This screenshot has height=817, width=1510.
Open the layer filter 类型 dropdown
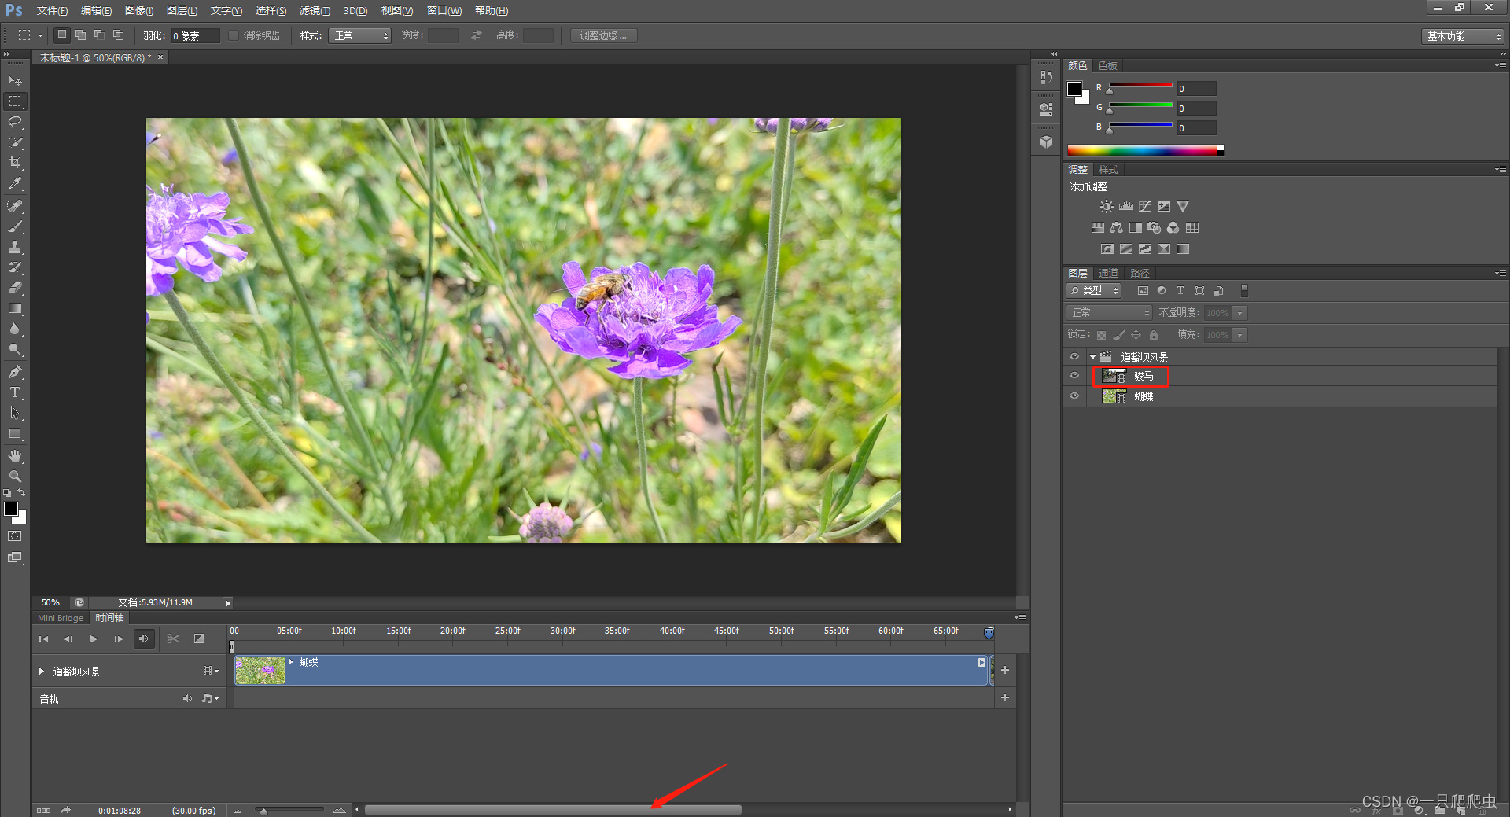click(1093, 291)
